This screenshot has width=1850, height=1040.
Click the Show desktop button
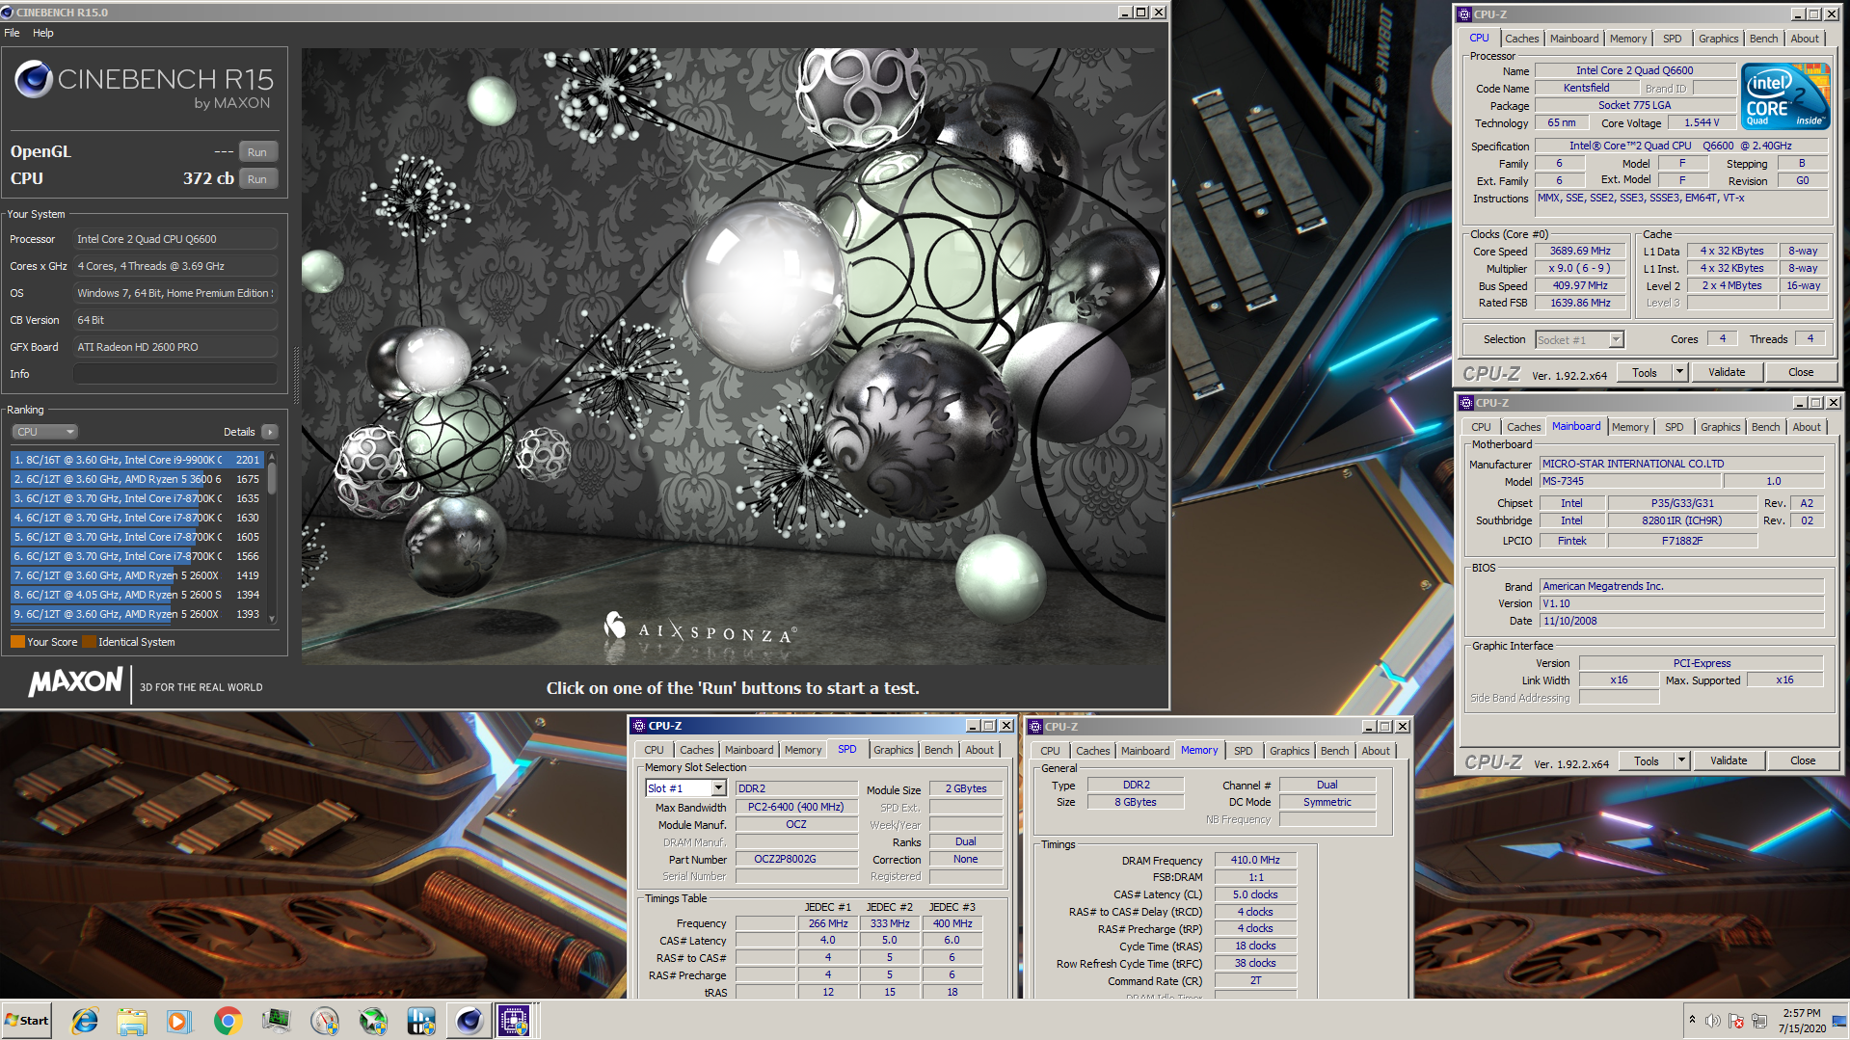click(x=1839, y=1021)
